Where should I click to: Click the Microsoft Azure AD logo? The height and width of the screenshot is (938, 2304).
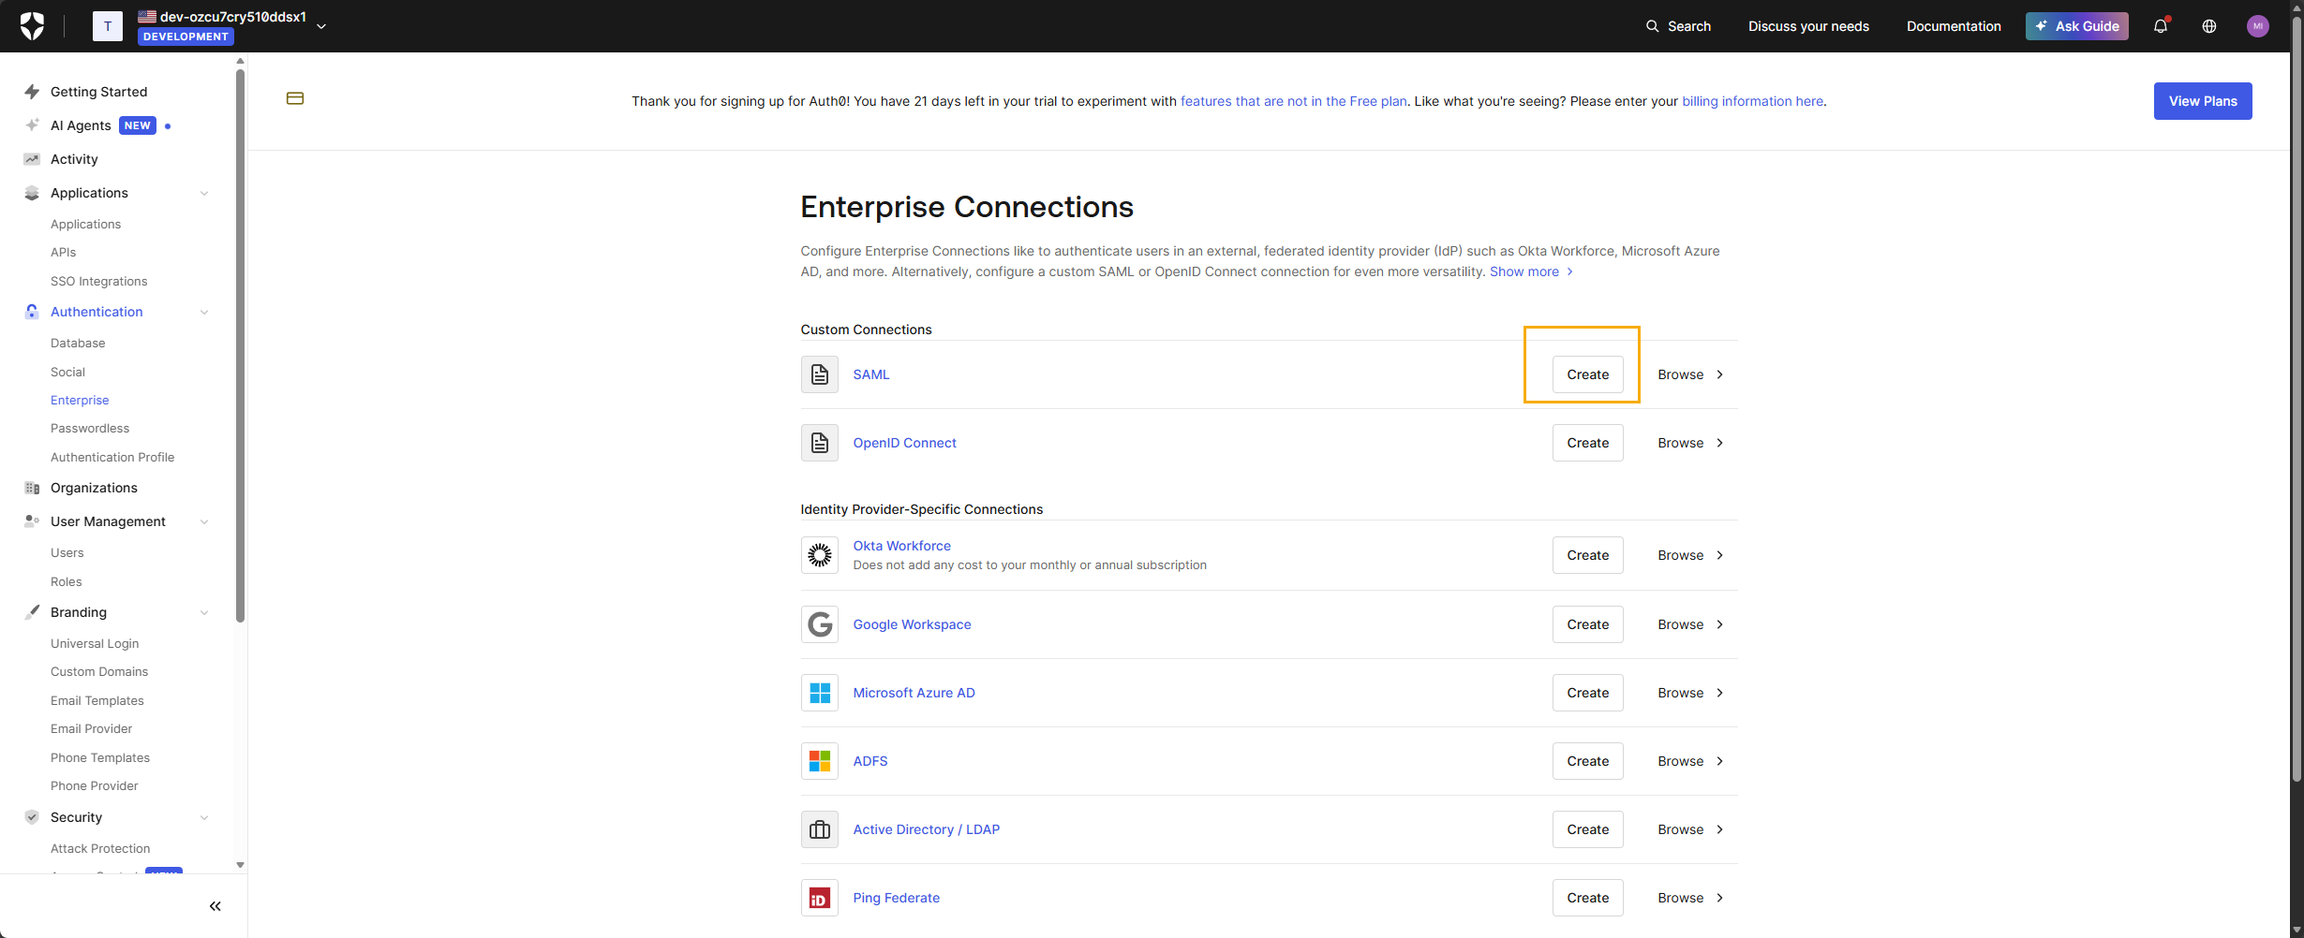(819, 692)
